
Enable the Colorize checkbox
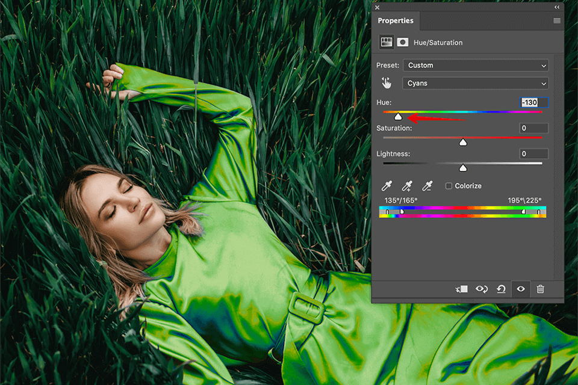click(x=449, y=186)
